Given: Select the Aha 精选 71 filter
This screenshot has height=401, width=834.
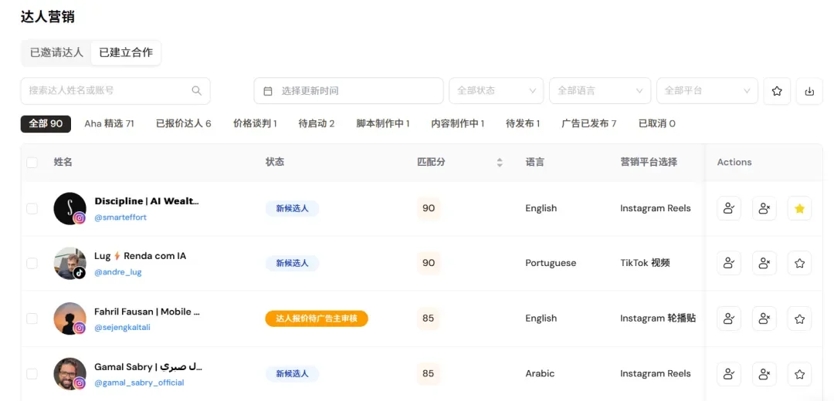Looking at the screenshot, I should tap(109, 123).
